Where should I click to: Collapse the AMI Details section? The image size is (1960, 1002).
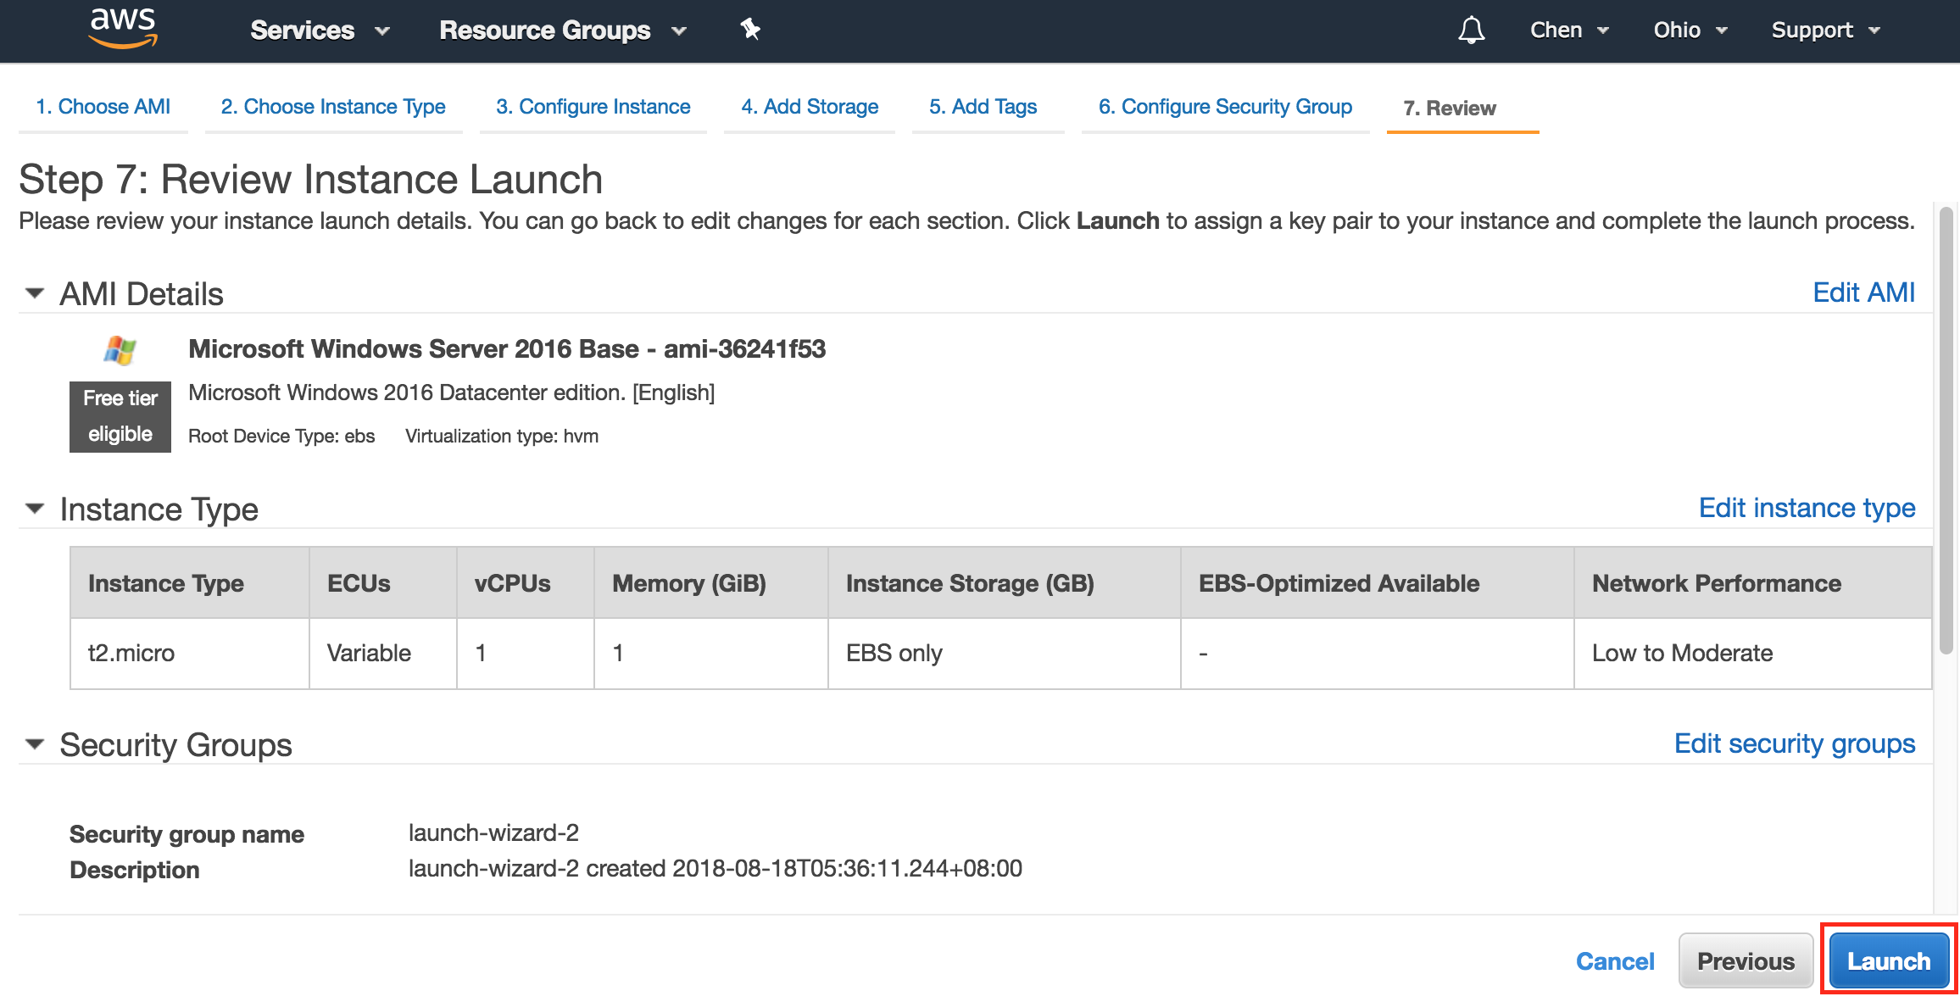[x=35, y=293]
